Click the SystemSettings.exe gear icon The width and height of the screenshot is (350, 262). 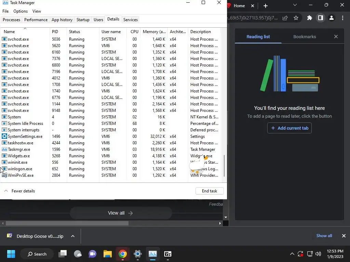4,136
